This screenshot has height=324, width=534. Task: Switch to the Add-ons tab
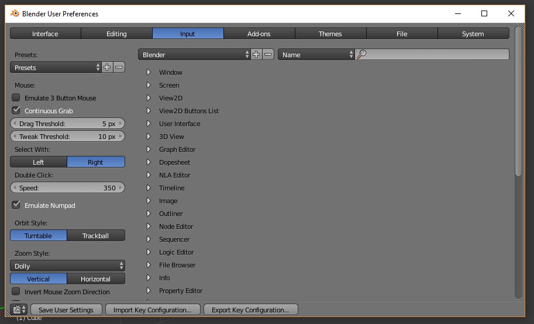[259, 34]
